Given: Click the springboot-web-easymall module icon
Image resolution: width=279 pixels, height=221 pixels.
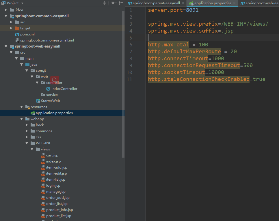Looking at the screenshot, I should [x=12, y=46].
